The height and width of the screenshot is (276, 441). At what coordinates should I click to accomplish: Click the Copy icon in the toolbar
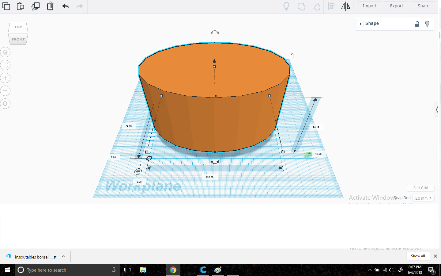(x=6, y=6)
